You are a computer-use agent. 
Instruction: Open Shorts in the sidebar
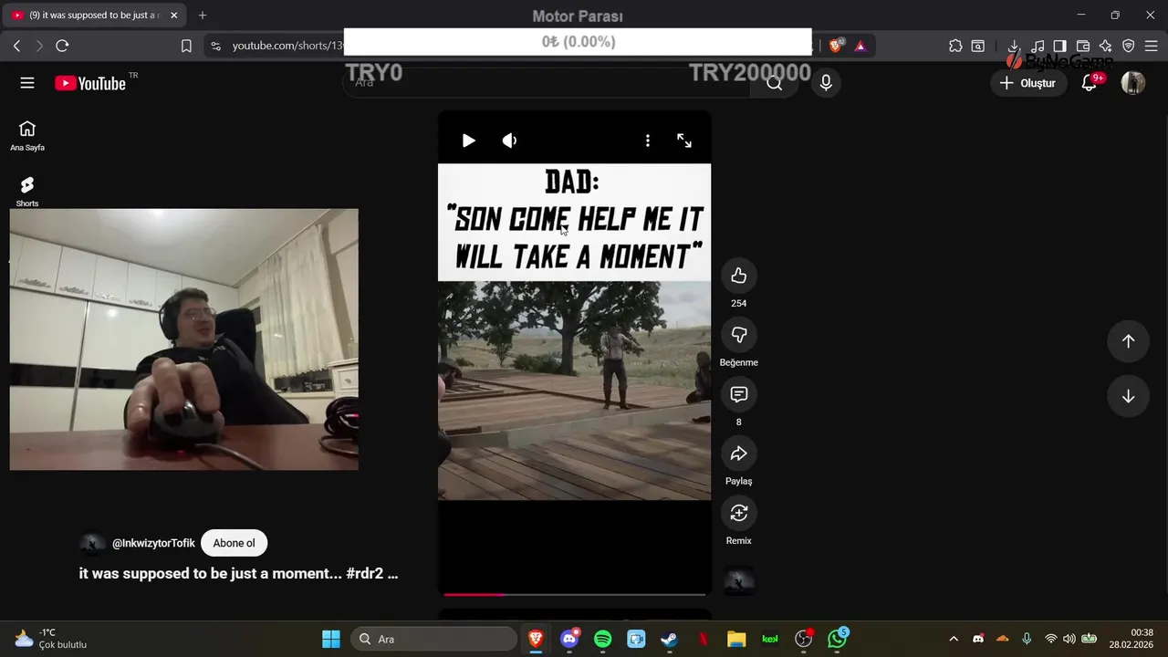click(27, 192)
